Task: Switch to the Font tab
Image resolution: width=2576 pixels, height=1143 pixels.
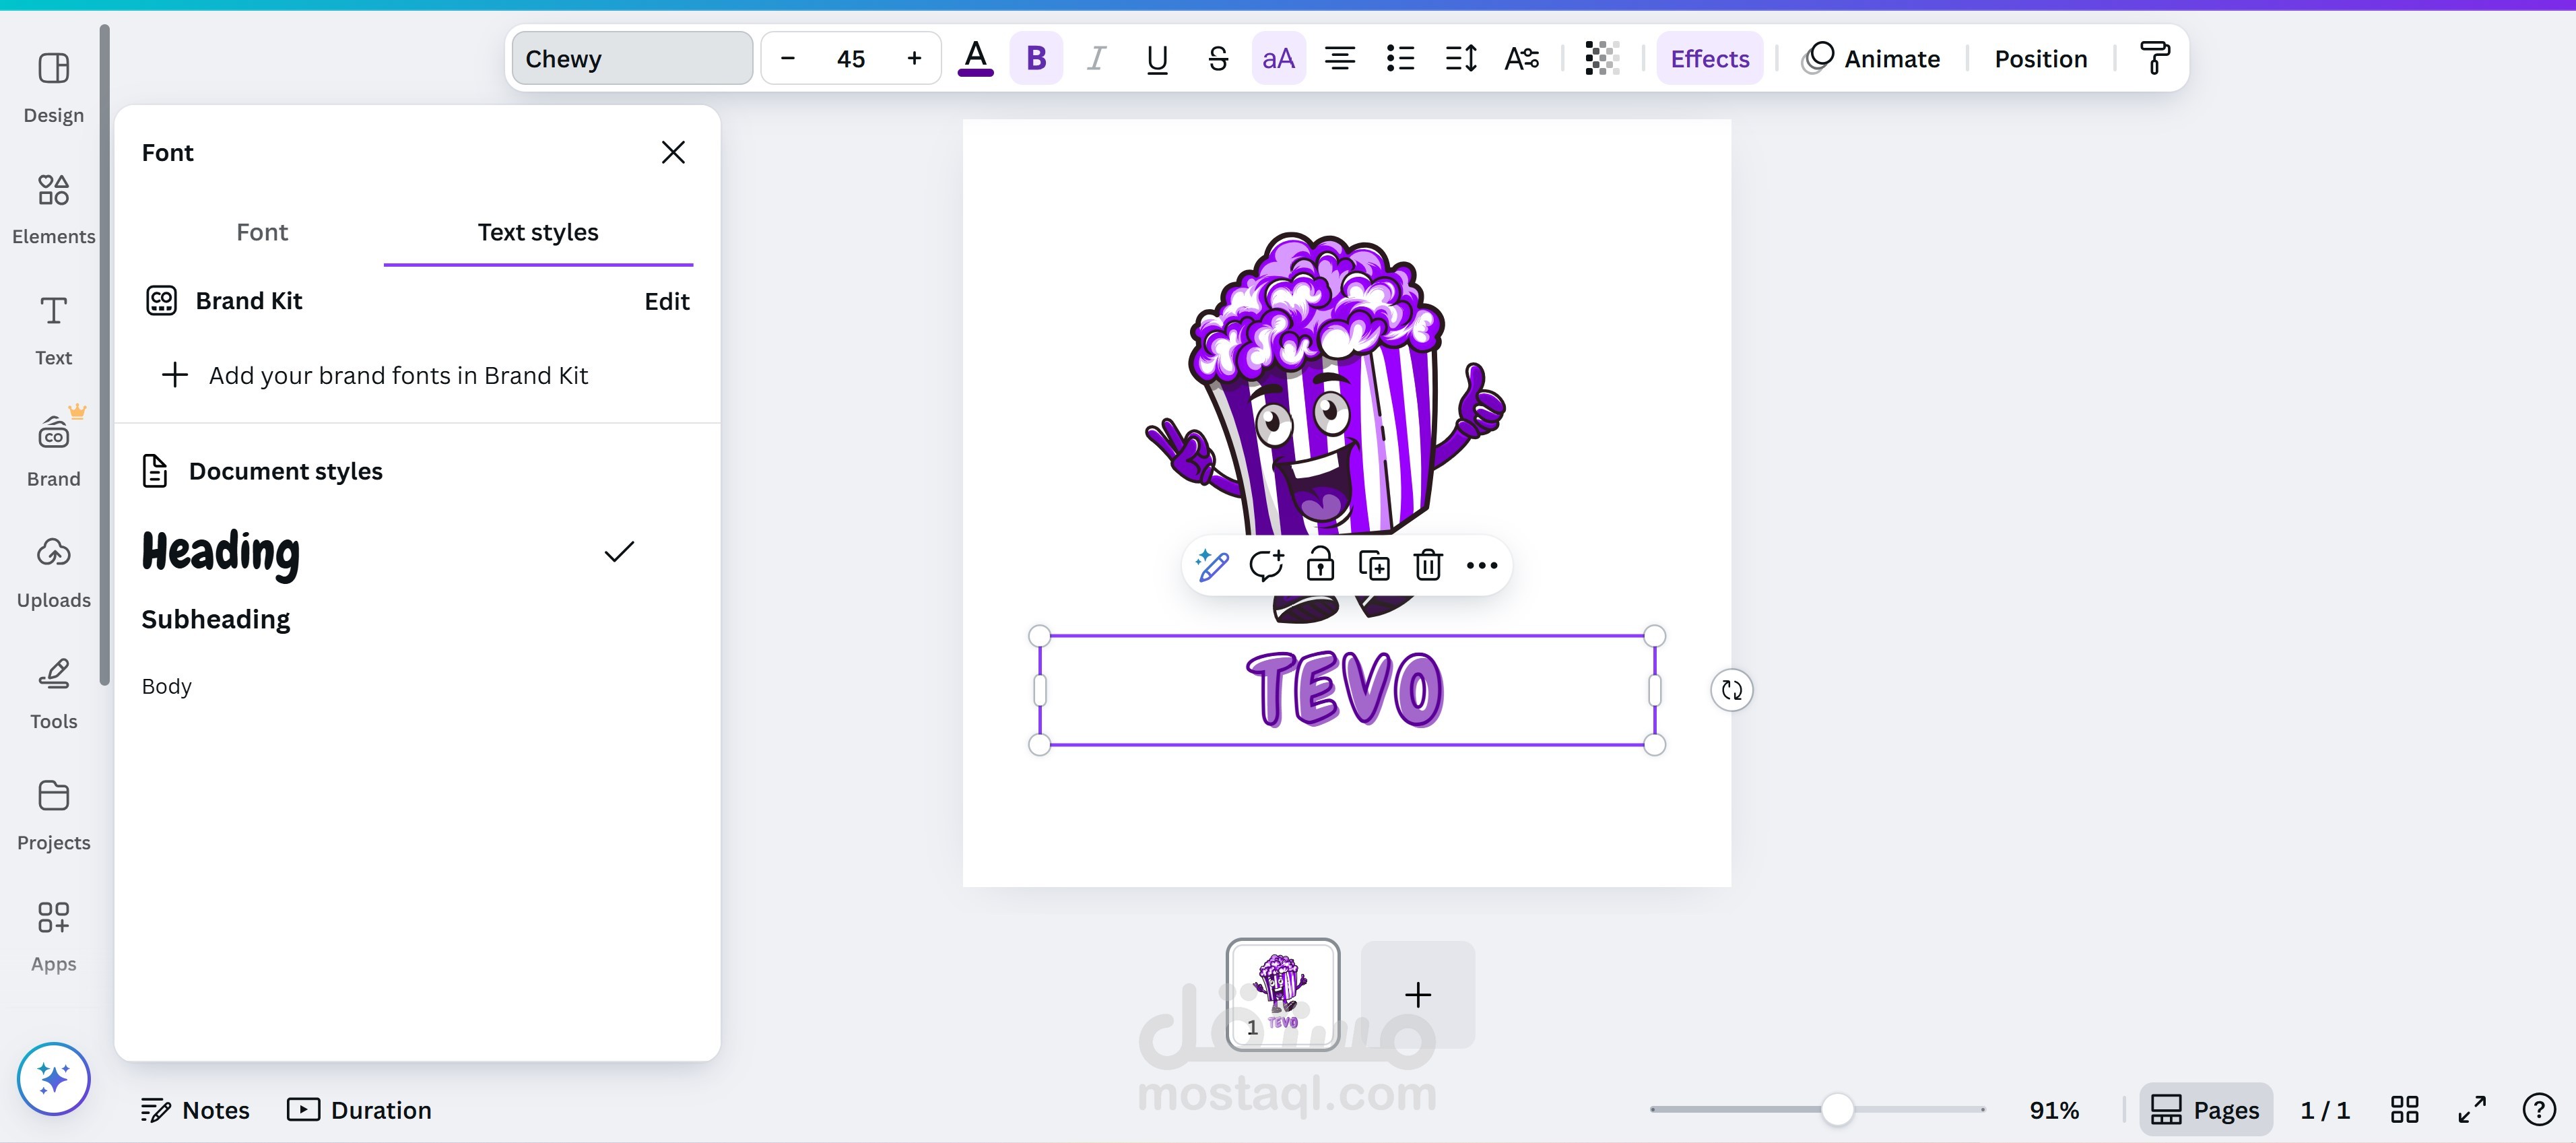Action: [262, 232]
